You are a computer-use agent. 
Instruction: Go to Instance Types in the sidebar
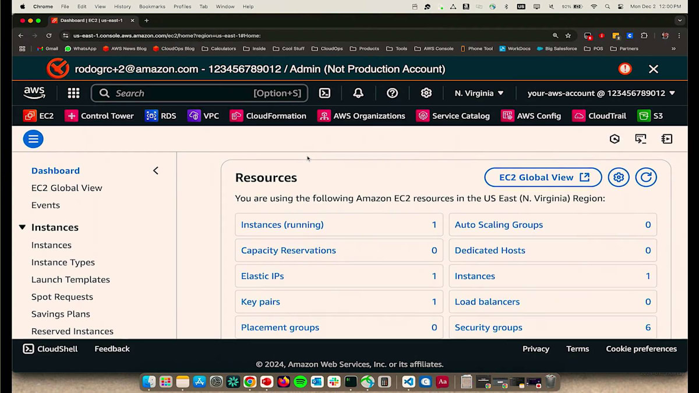point(63,263)
